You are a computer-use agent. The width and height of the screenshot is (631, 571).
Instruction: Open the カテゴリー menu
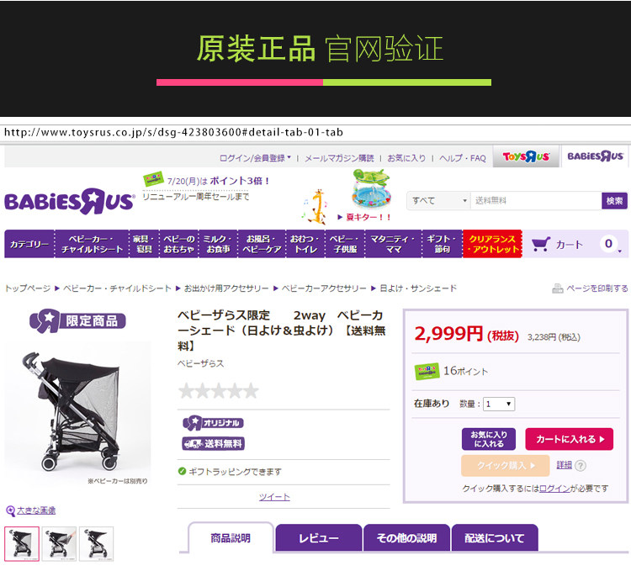29,244
